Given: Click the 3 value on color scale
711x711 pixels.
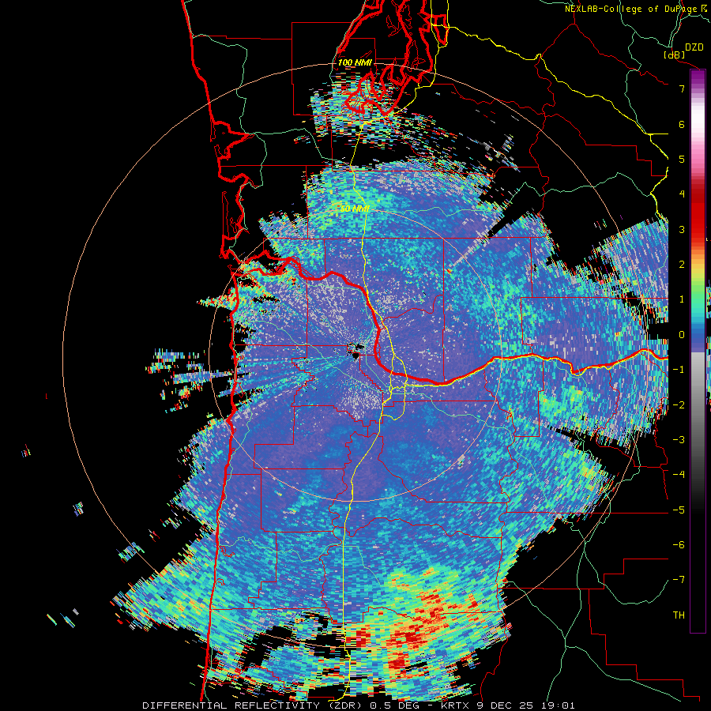Looking at the screenshot, I should click(682, 229).
